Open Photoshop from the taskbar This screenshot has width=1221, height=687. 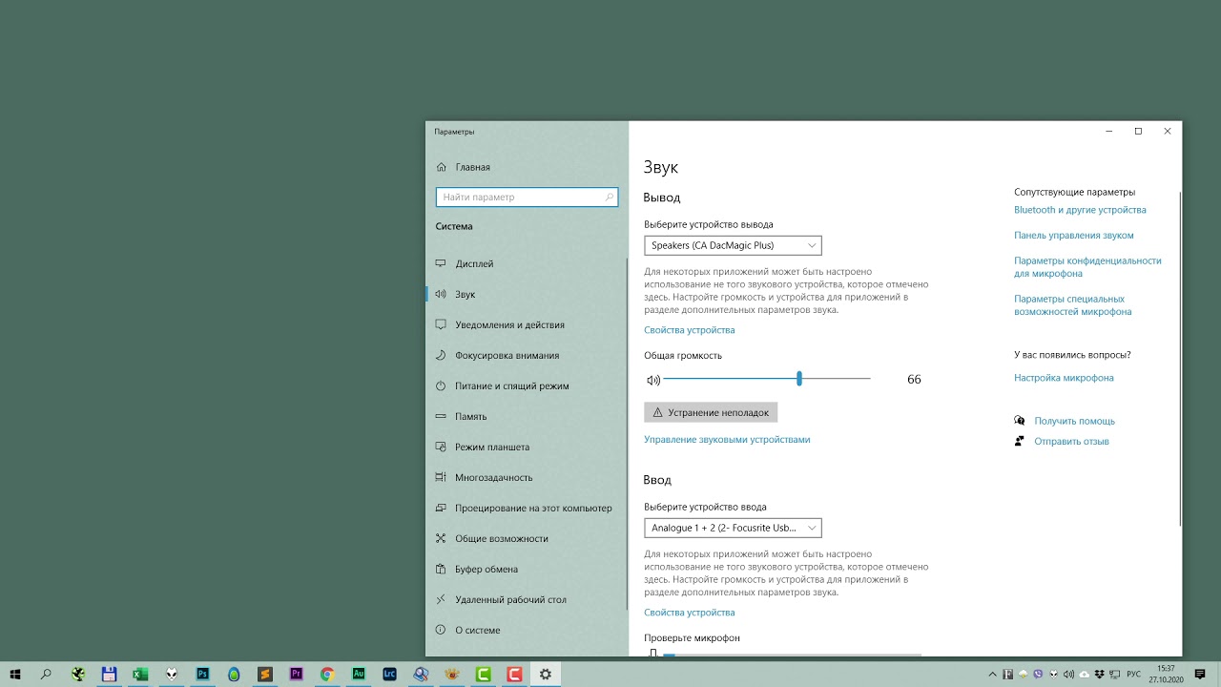click(202, 674)
